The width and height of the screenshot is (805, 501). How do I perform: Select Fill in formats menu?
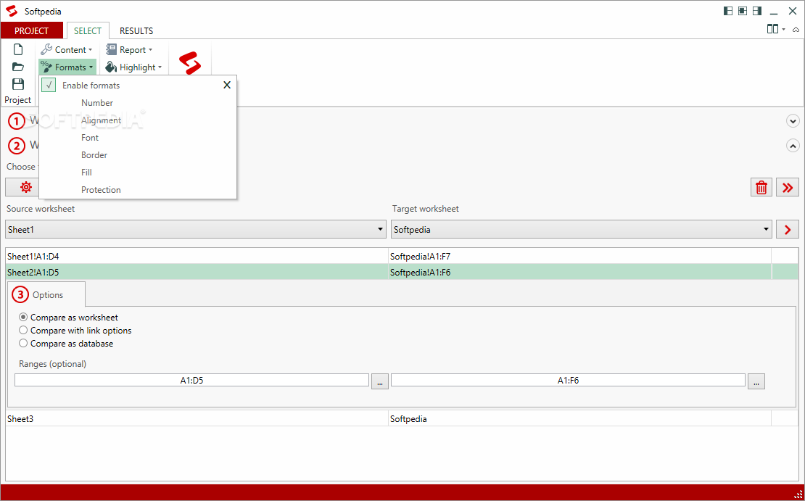(86, 173)
